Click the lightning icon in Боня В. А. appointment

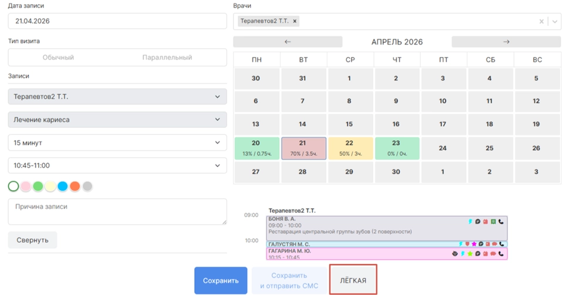471,222
